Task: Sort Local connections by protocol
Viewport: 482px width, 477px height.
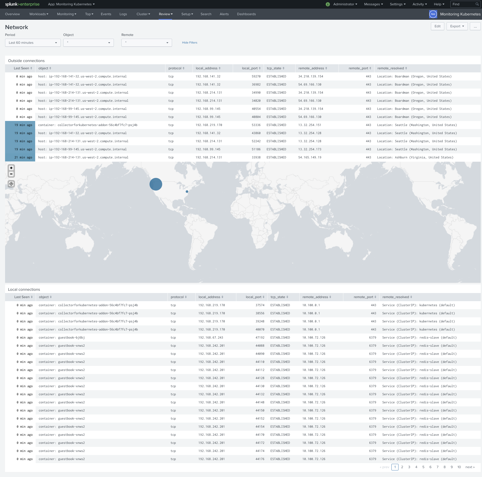Action: [179, 297]
